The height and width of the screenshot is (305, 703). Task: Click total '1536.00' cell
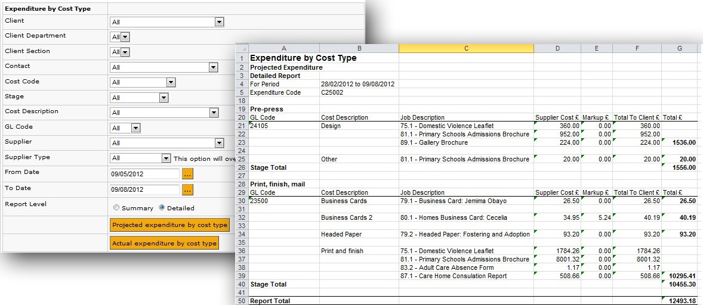(680, 142)
